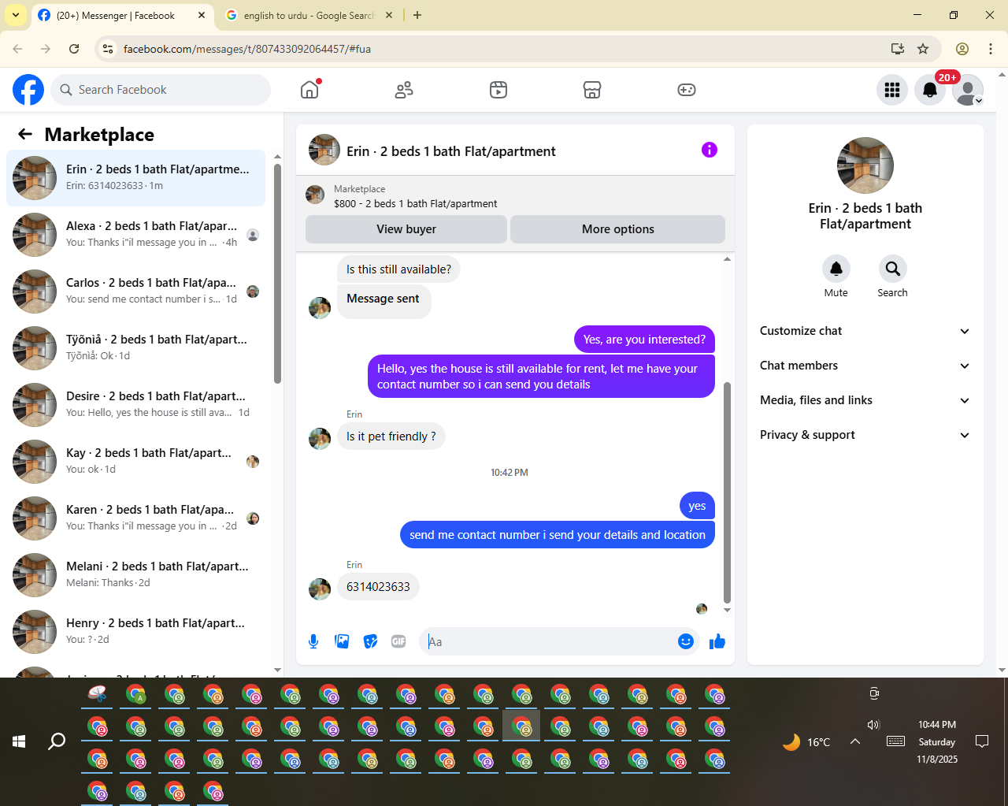Show hidden system tray icons chevron
The image size is (1008, 806).
[855, 741]
